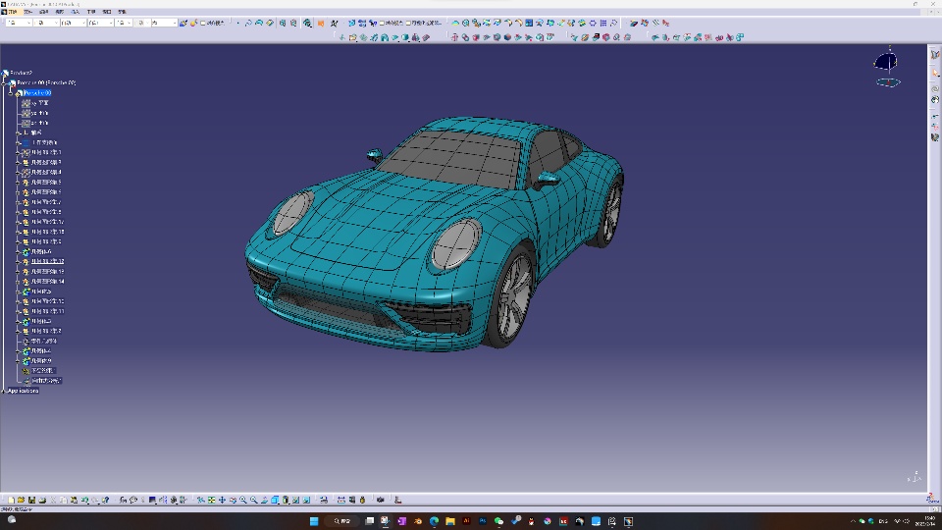Activate Fly Mode view icon

(x=200, y=500)
